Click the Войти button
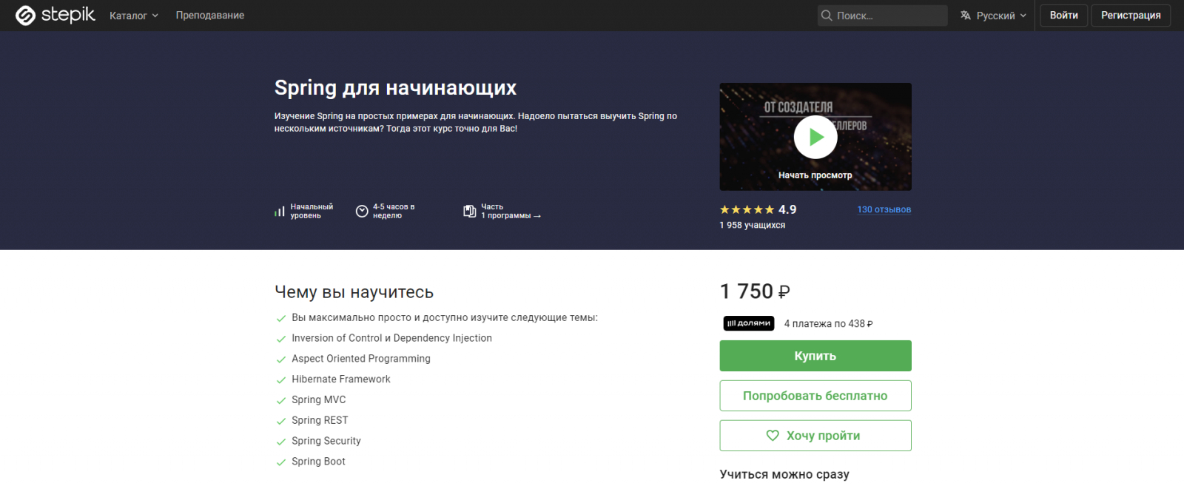Image resolution: width=1184 pixels, height=486 pixels. point(1064,16)
